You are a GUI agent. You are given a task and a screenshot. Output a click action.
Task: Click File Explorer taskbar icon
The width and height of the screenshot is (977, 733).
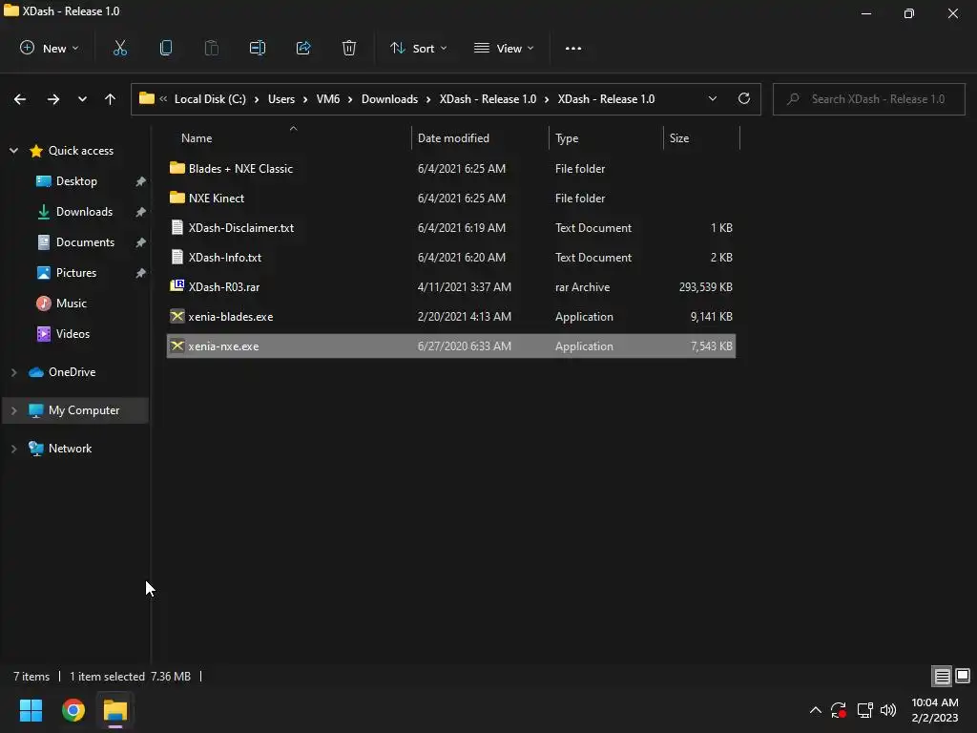pyautogui.click(x=115, y=710)
